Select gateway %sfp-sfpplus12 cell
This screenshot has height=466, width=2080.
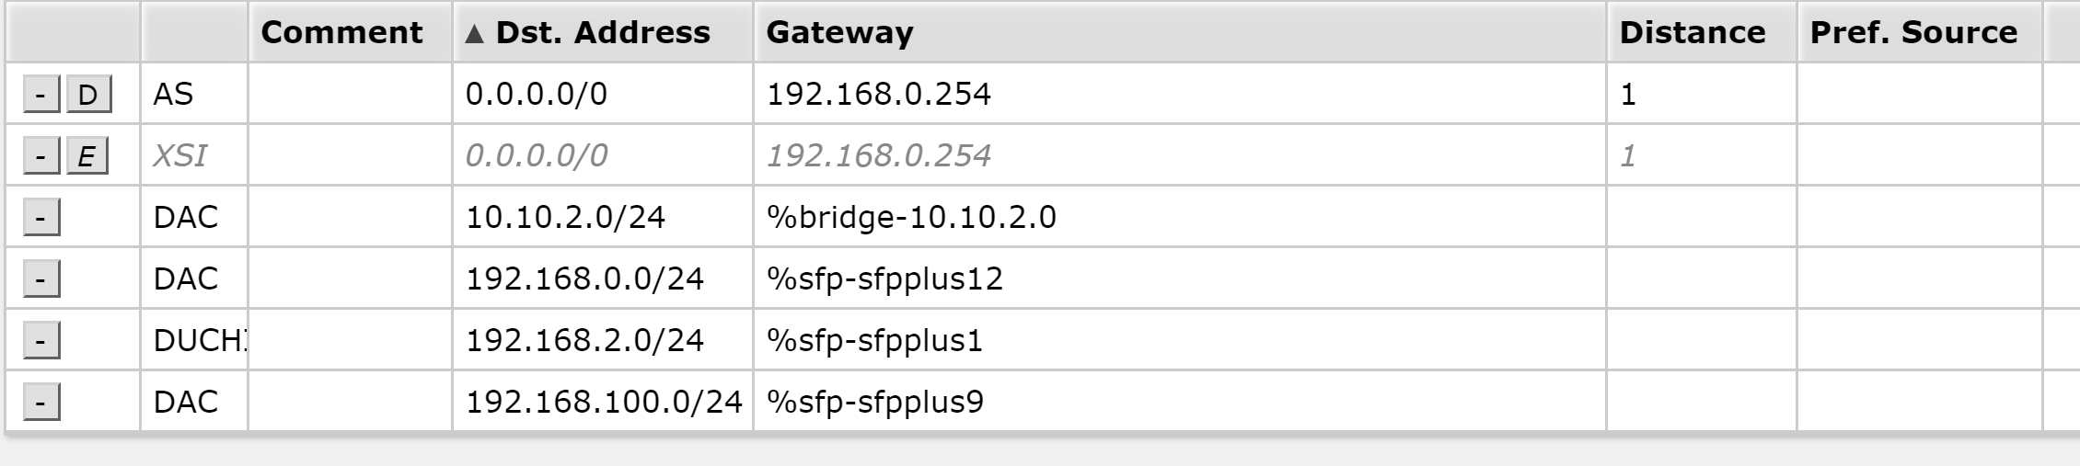coord(884,279)
